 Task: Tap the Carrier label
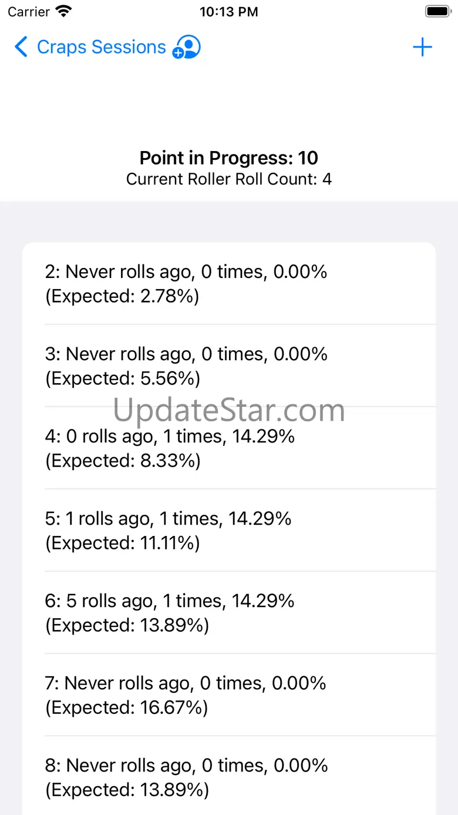pyautogui.click(x=29, y=12)
